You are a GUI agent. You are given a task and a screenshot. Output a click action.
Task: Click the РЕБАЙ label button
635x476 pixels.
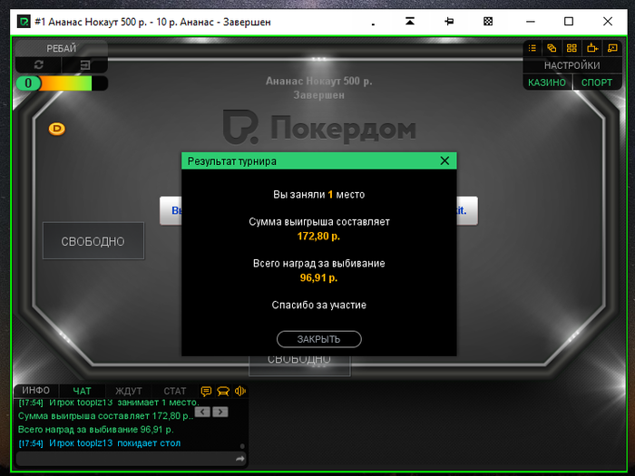point(61,48)
